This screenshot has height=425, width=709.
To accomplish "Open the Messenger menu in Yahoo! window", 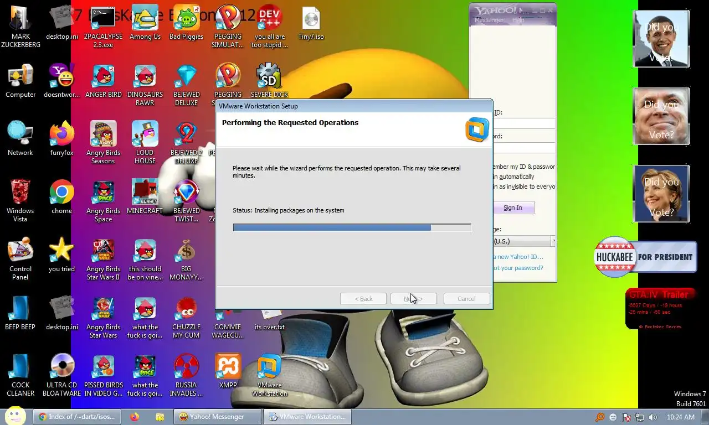I will [x=489, y=20].
